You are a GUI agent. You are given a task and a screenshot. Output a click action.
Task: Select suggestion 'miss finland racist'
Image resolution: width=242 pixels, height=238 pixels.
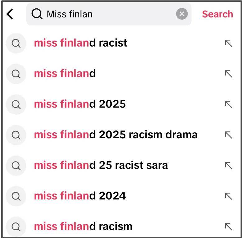80,43
